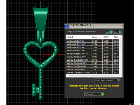Enable Use Object Materials option
This screenshot has height=105, width=140.
[x=107, y=80]
